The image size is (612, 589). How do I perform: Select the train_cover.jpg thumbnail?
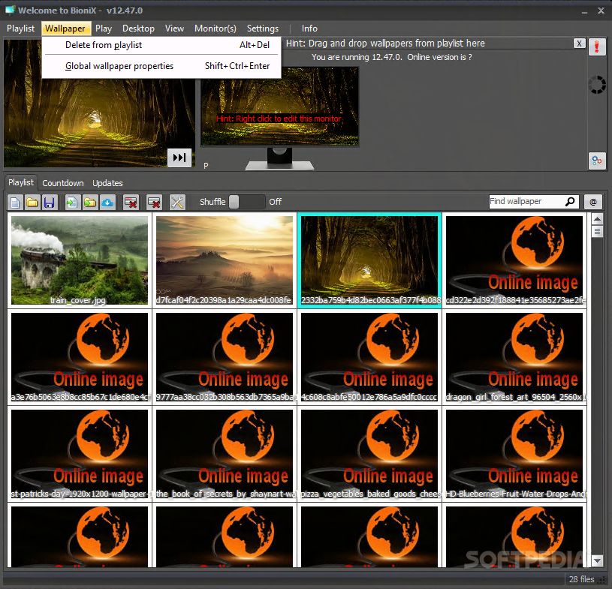(80, 260)
